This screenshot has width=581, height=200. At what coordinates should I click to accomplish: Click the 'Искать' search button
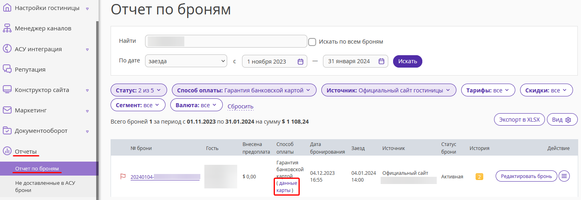pyautogui.click(x=408, y=61)
